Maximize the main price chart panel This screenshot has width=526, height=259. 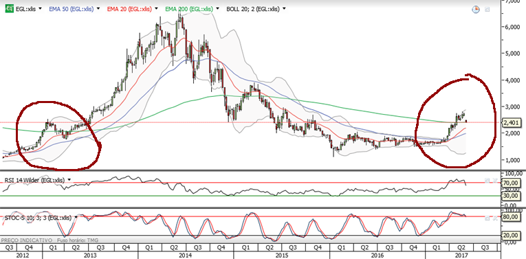(487, 10)
